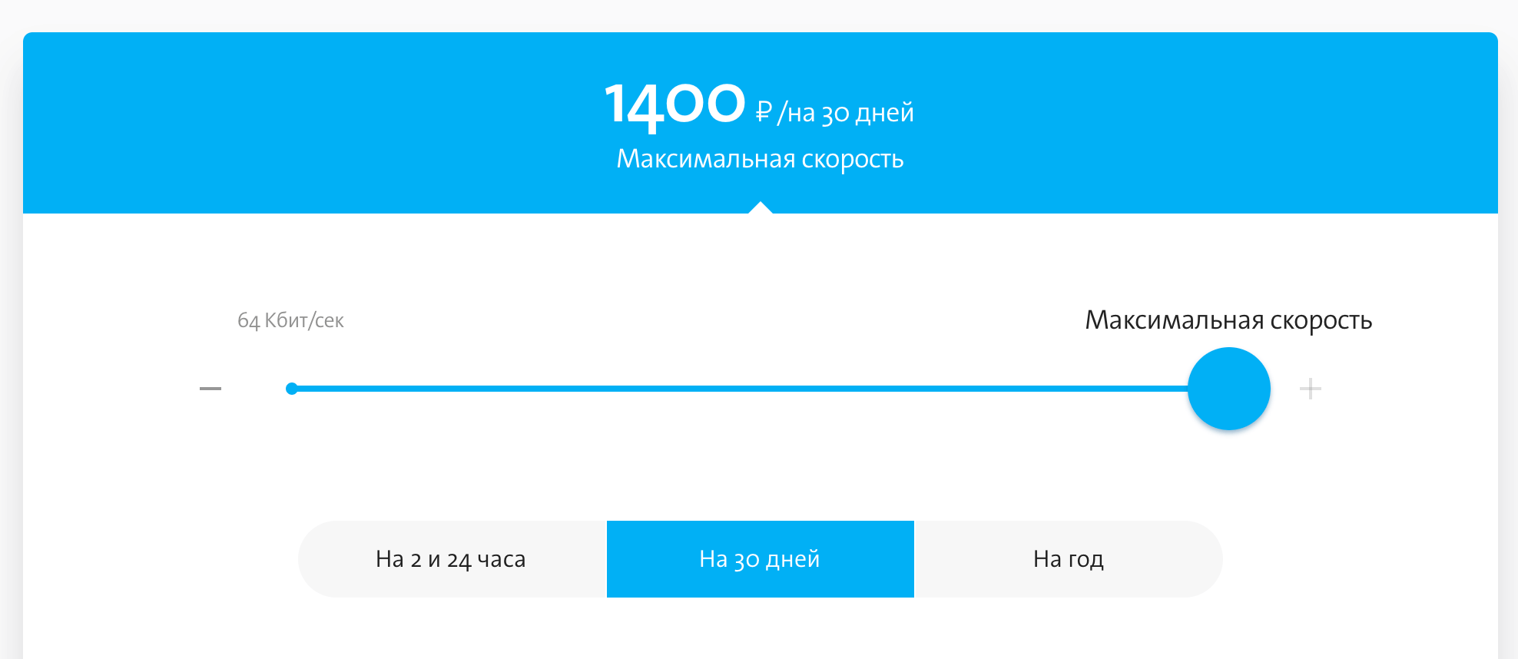This screenshot has height=659, width=1518.
Task: Switch to the "На 30 дней" tab
Action: (x=760, y=559)
